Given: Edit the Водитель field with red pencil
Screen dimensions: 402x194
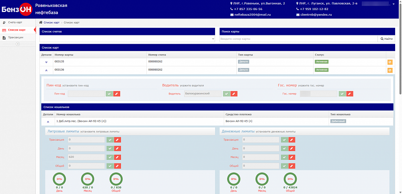Looking at the screenshot, I should pos(234,94).
